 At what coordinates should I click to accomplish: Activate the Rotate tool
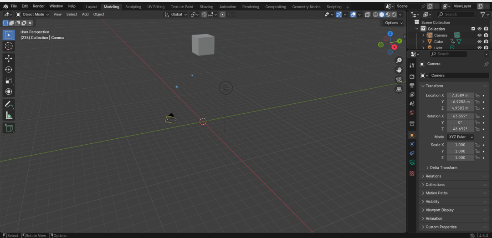9,69
